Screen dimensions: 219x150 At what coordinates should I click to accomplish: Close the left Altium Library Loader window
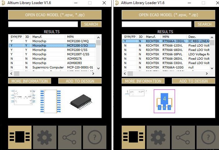[104, 3]
